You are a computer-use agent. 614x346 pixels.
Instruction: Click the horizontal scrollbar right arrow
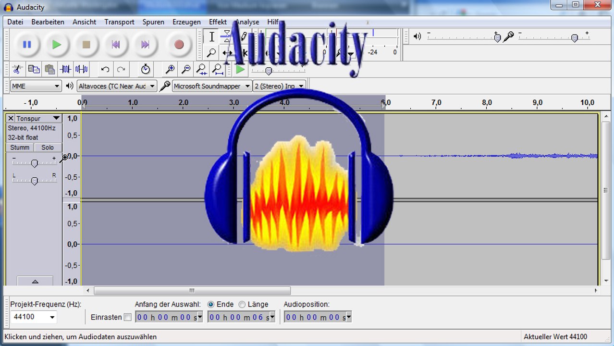coord(596,291)
